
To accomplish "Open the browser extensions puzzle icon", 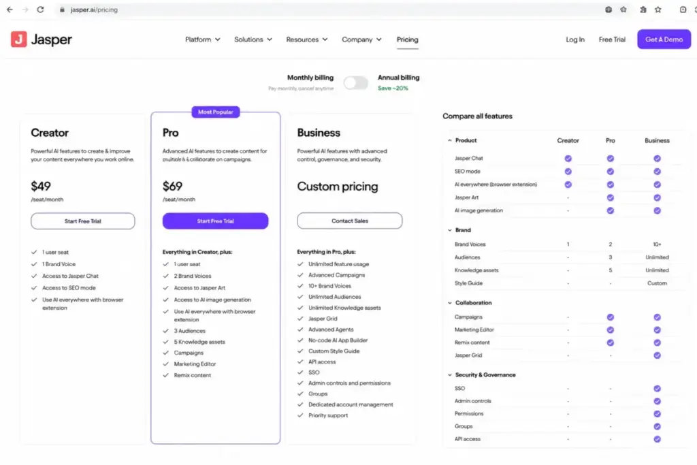I will click(x=643, y=10).
